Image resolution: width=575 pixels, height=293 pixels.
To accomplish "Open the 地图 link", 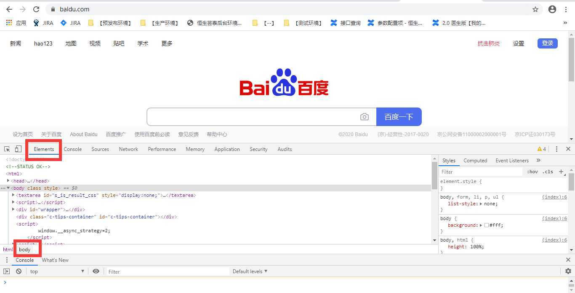I will (x=71, y=43).
